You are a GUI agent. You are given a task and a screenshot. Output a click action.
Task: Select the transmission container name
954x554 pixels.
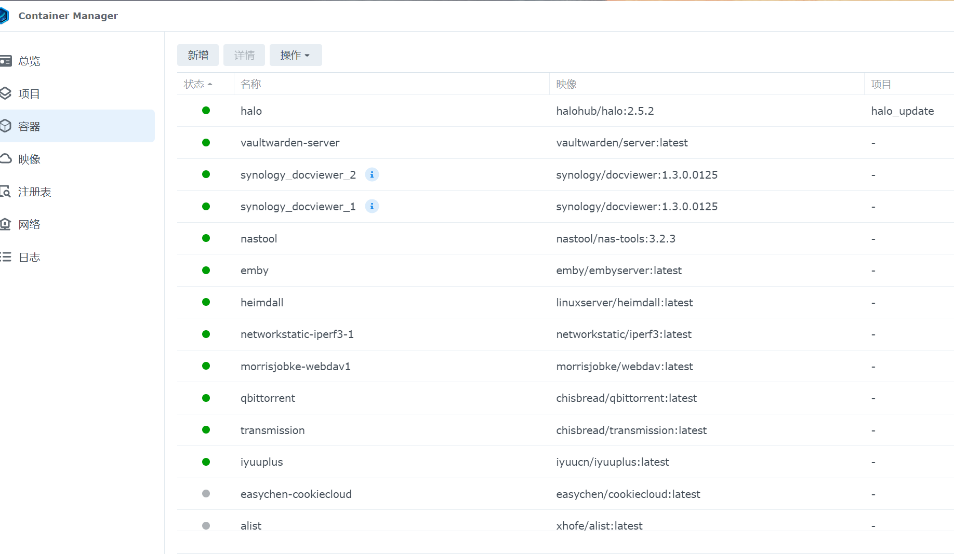coord(272,430)
